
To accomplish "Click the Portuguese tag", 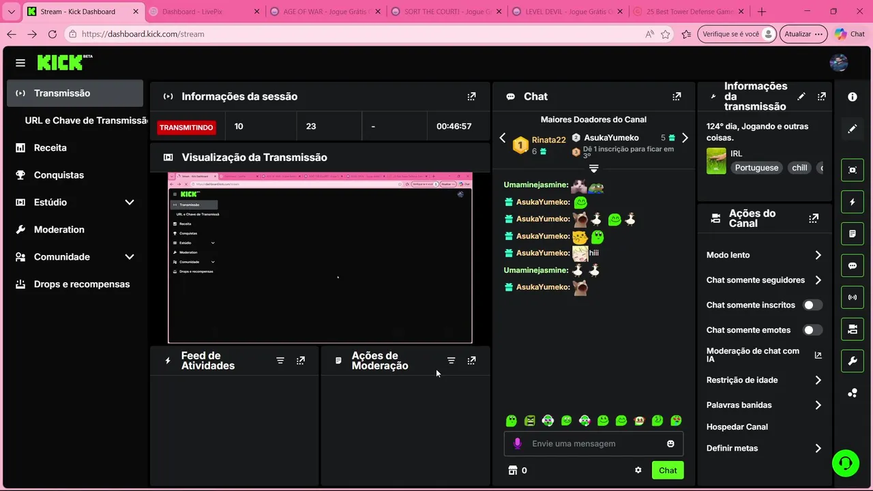I will pyautogui.click(x=756, y=168).
